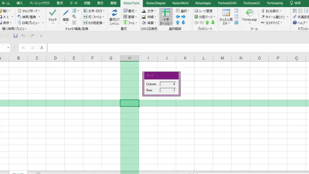Click the blue right arrow in 選択範囲
Screen dimensions: 309x174
coord(184,17)
